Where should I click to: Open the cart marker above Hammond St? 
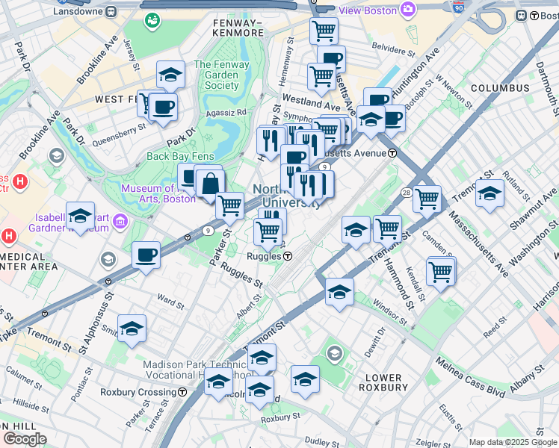pos(388,230)
